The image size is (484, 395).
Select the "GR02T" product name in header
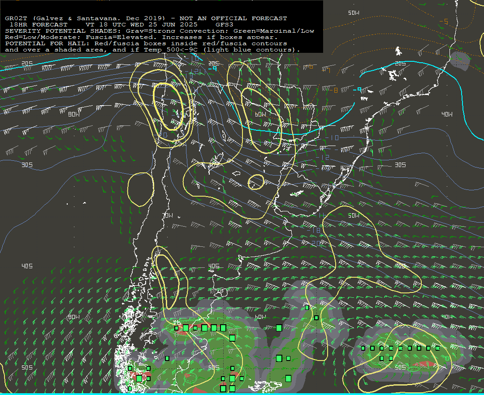coord(16,18)
